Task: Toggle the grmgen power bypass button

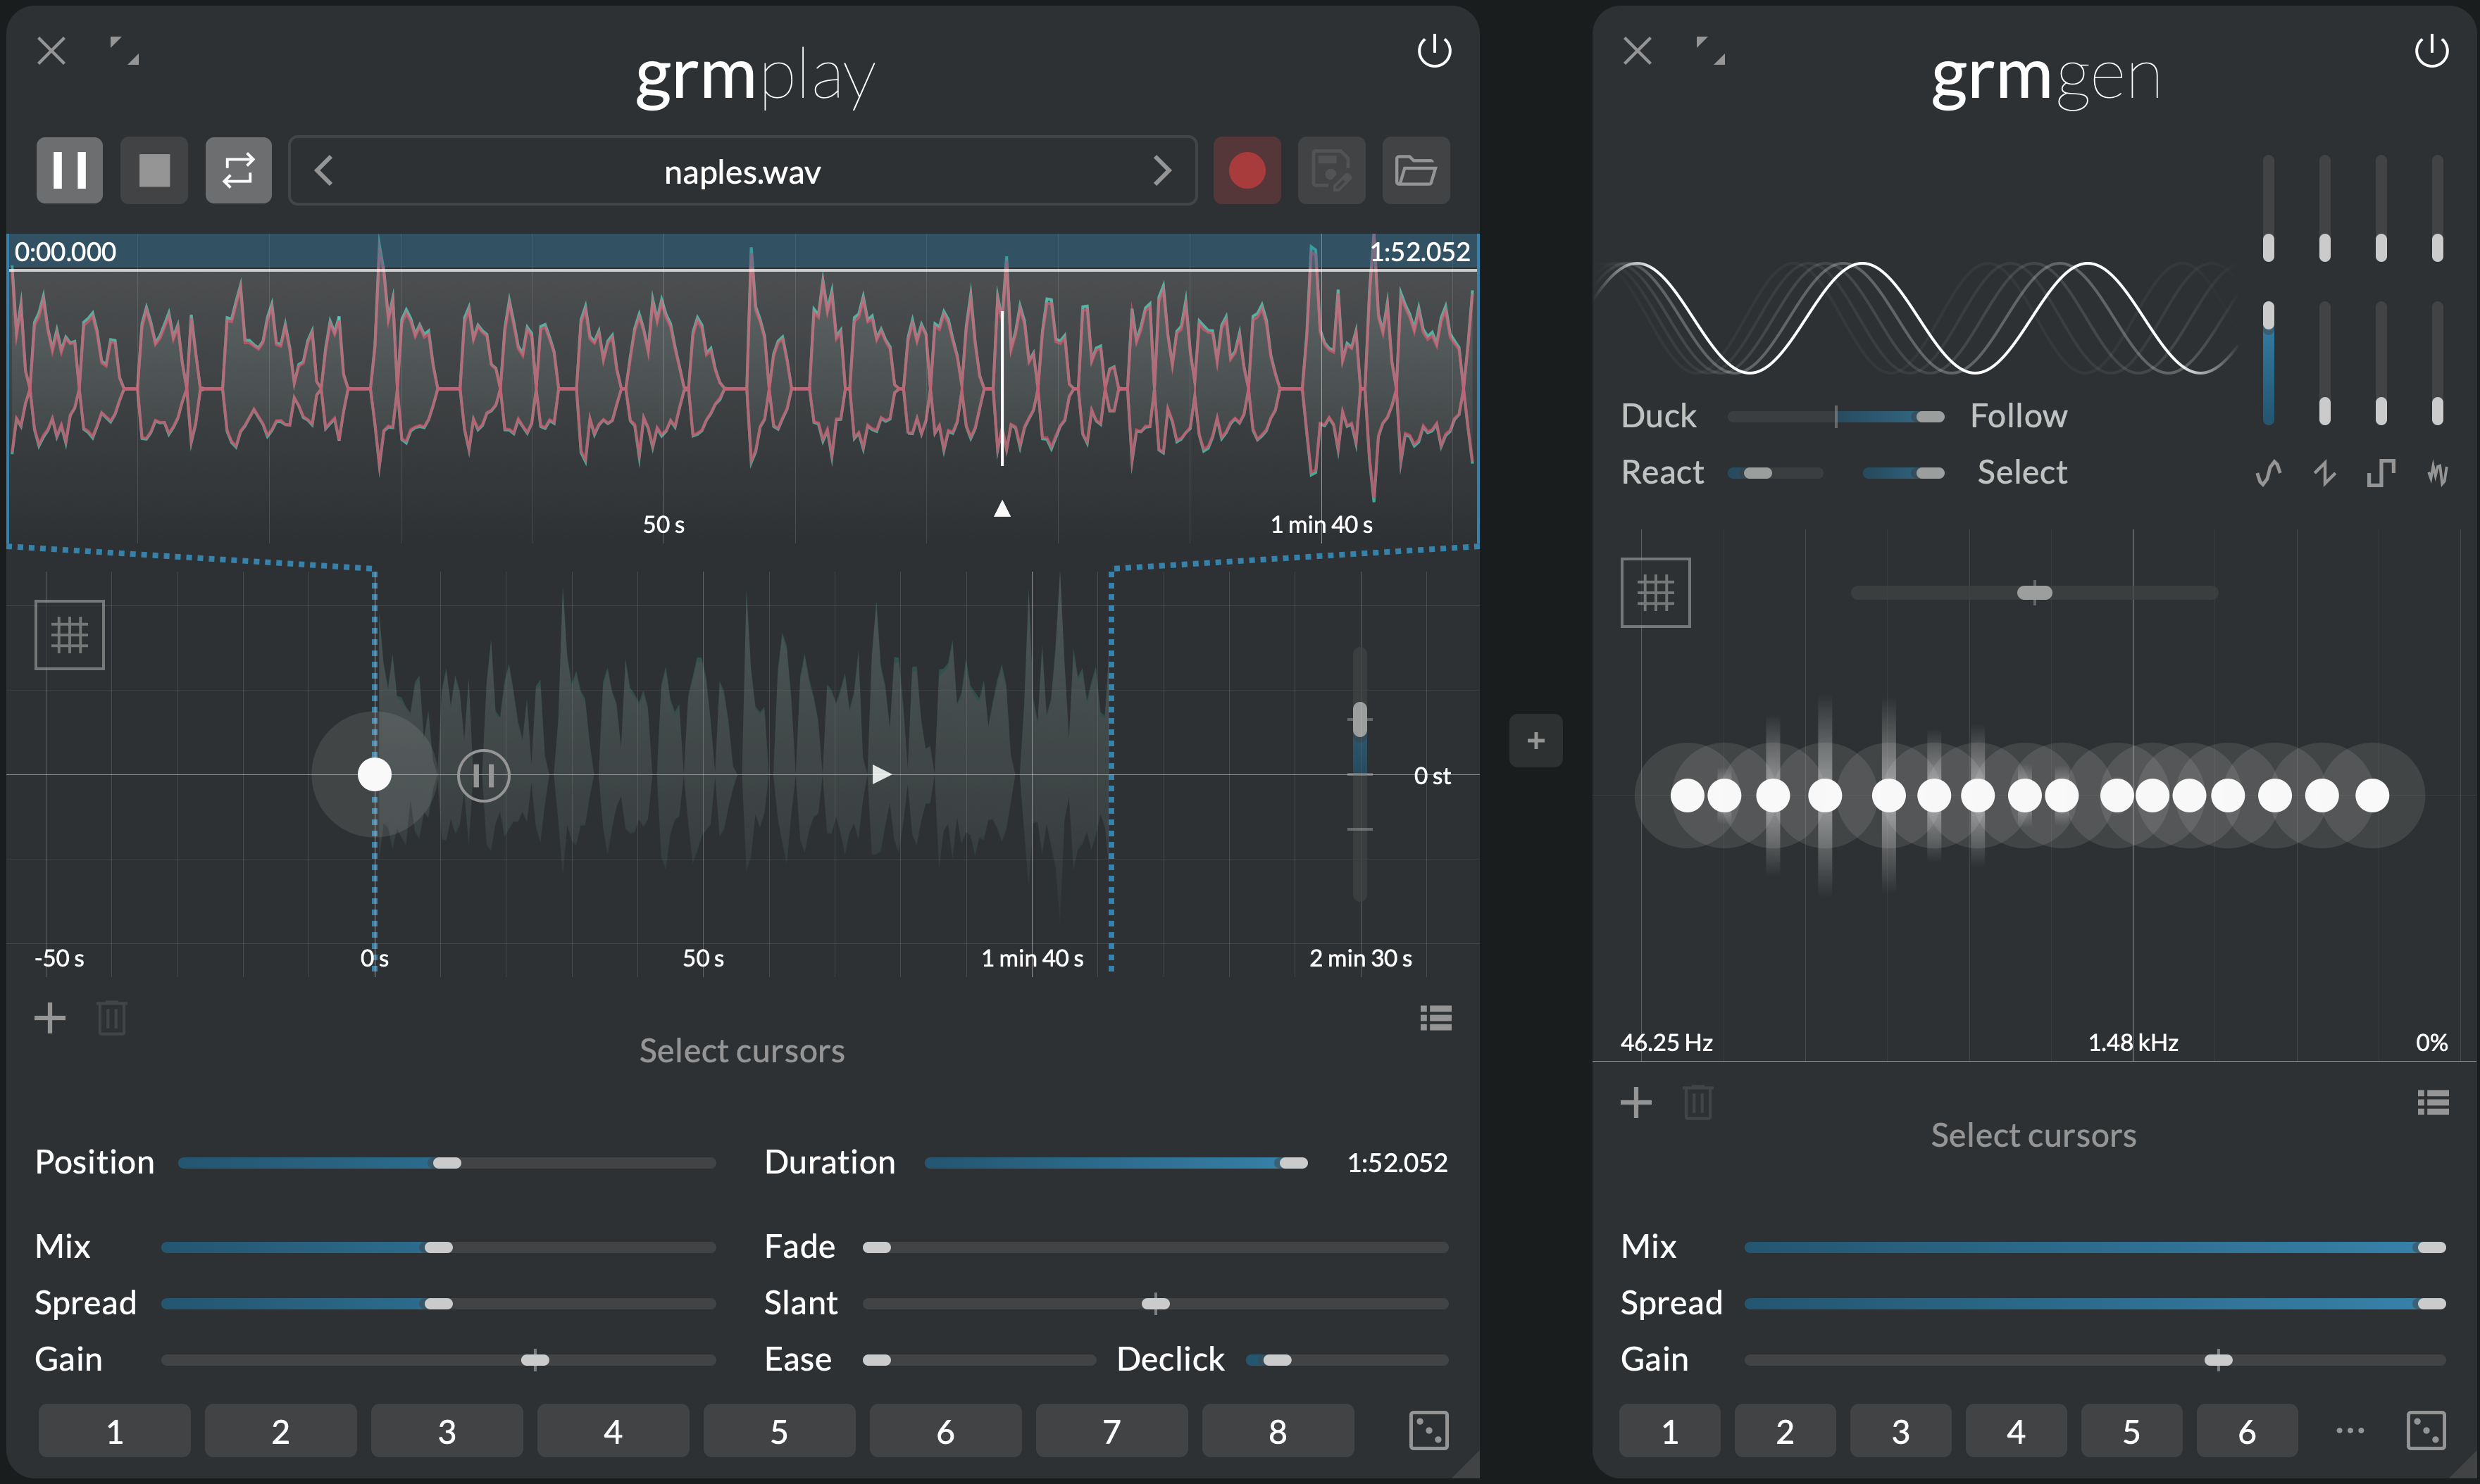Action: [x=2431, y=51]
